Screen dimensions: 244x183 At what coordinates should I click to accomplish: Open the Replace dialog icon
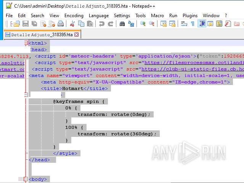[131, 24]
